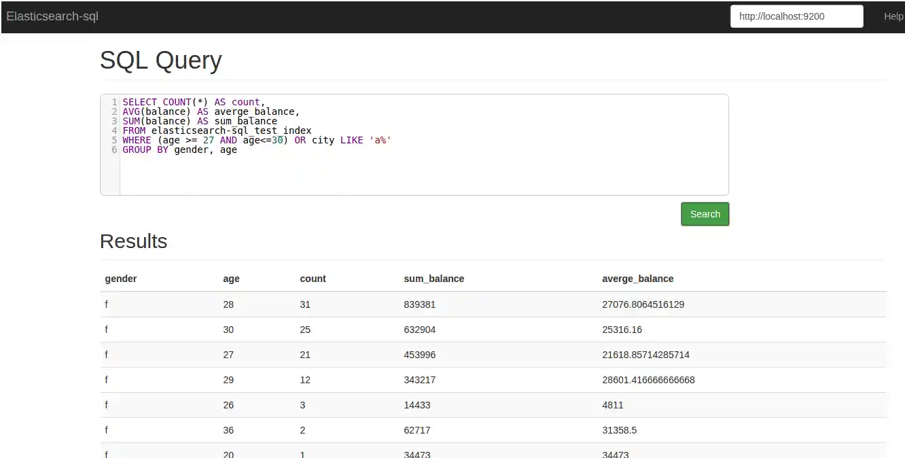Screen dimensions: 905x458
Task: Click the averge_balance column header
Action: pos(637,279)
